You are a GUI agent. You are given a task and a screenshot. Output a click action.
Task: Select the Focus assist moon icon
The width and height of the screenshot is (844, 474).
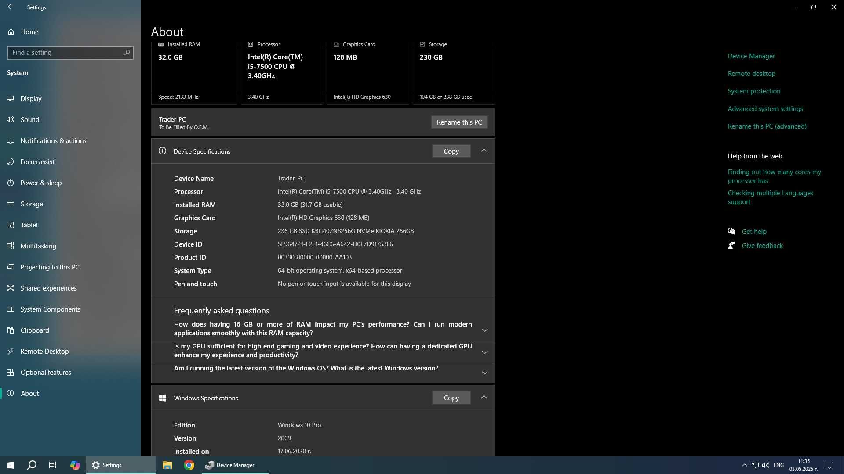point(11,162)
